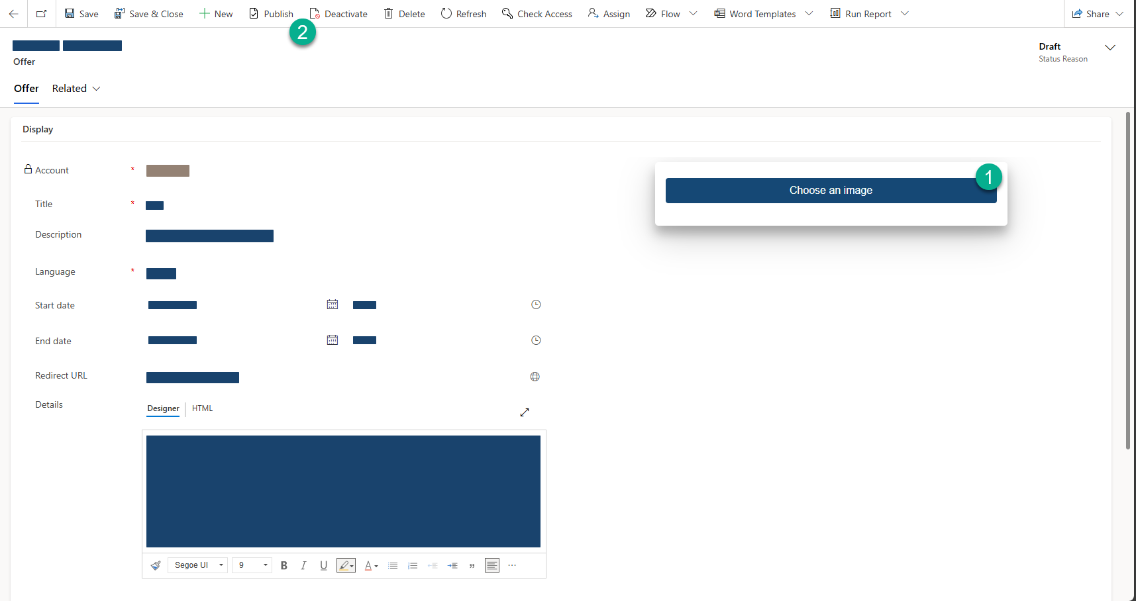Open the text highlight color picker
The image size is (1136, 601).
(x=346, y=565)
